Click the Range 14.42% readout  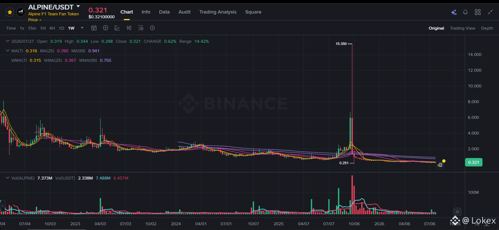click(x=194, y=41)
